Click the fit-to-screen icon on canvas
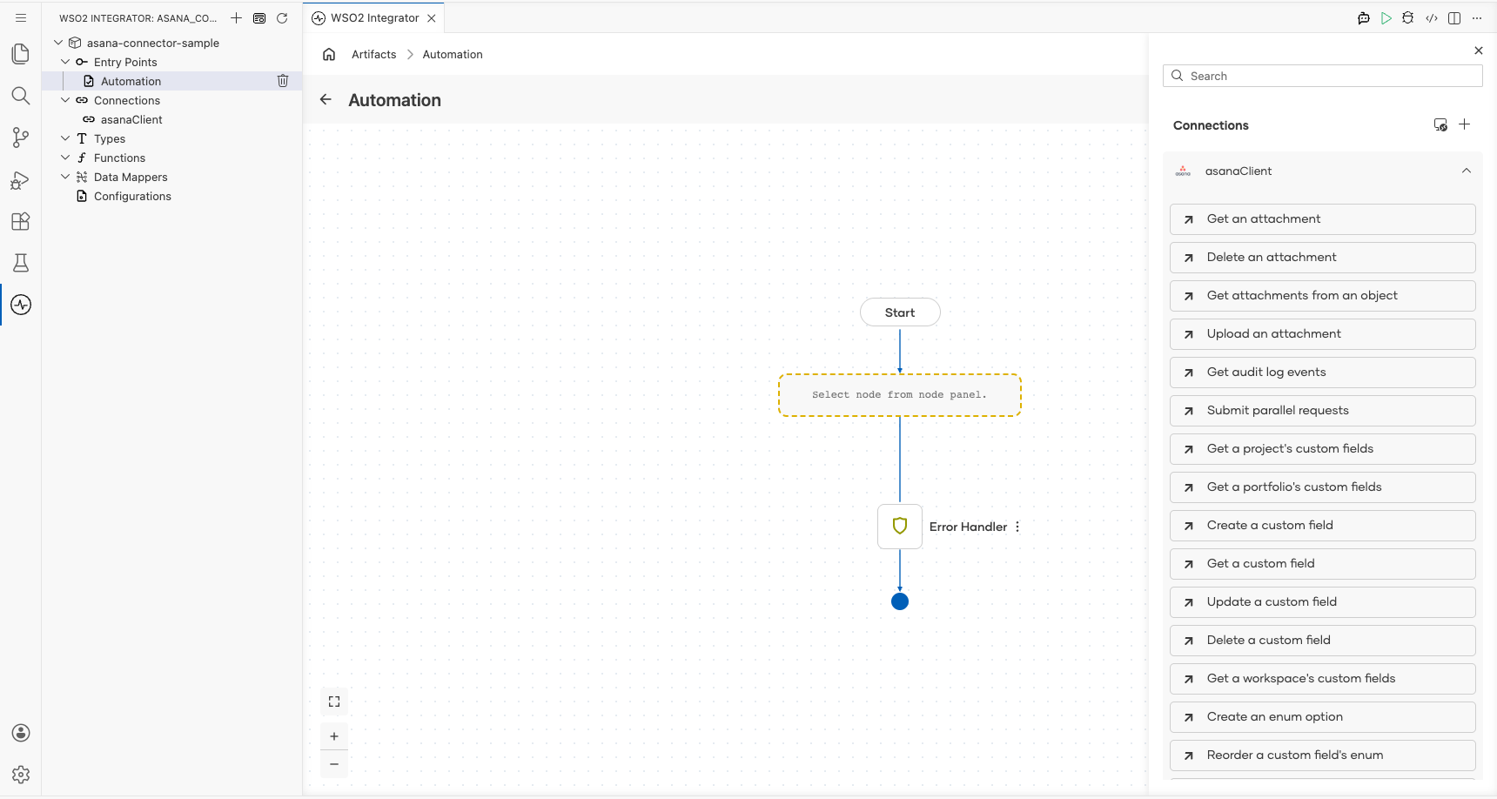1497x799 pixels. [x=334, y=702]
